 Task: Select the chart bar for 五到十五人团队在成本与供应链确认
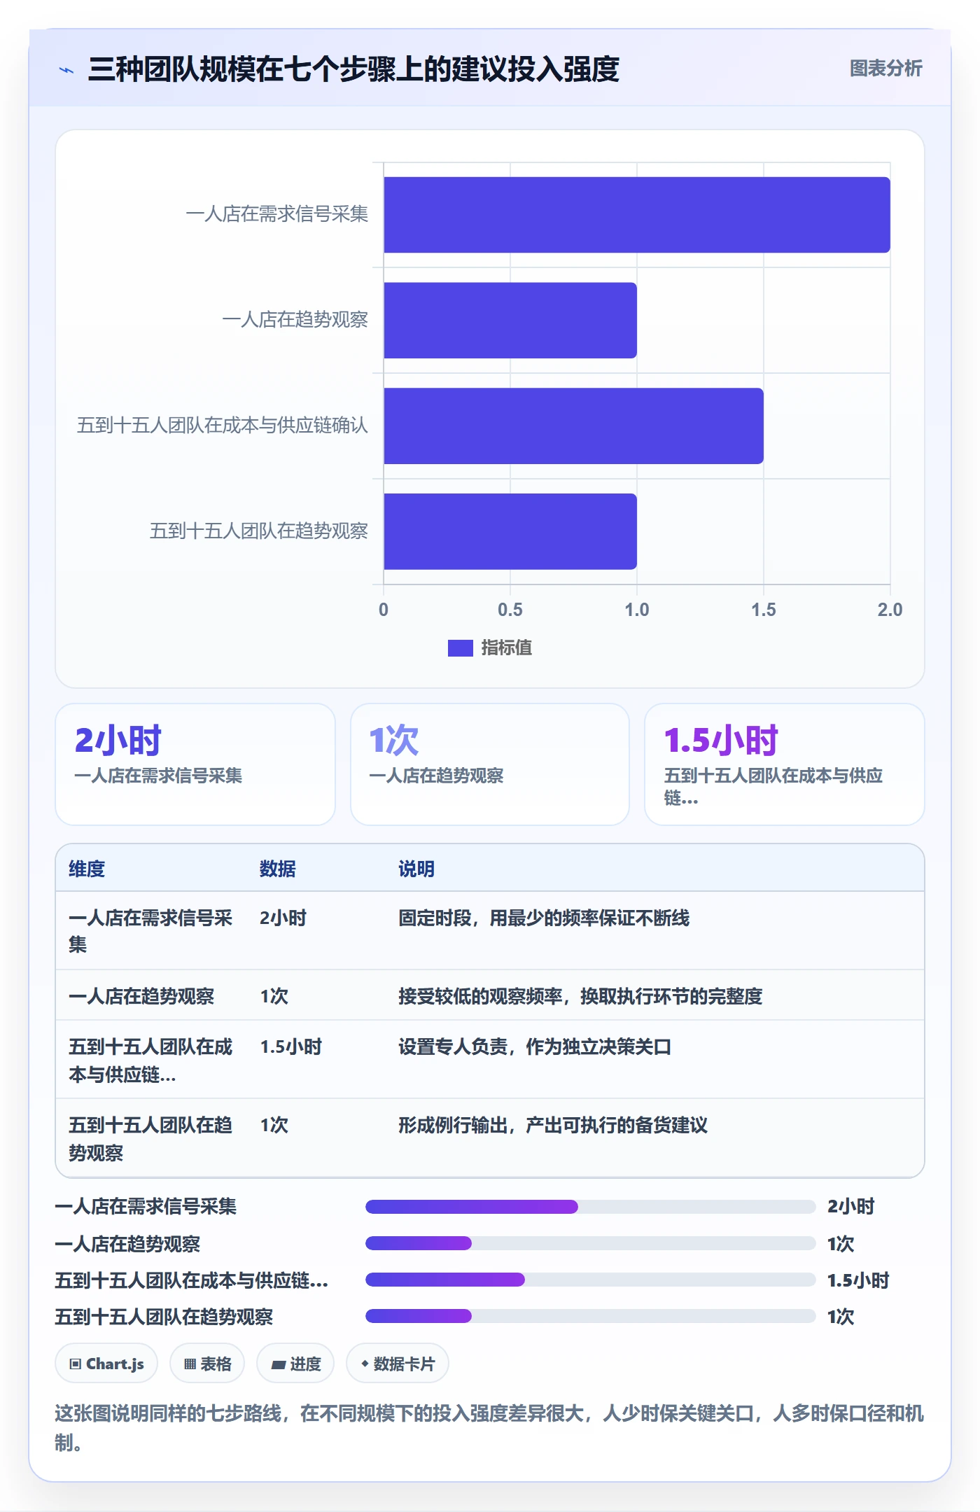pos(573,426)
